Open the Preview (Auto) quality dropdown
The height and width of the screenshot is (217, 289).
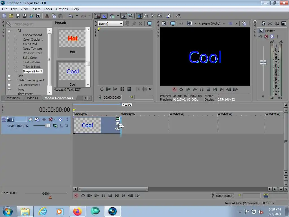click(224, 23)
